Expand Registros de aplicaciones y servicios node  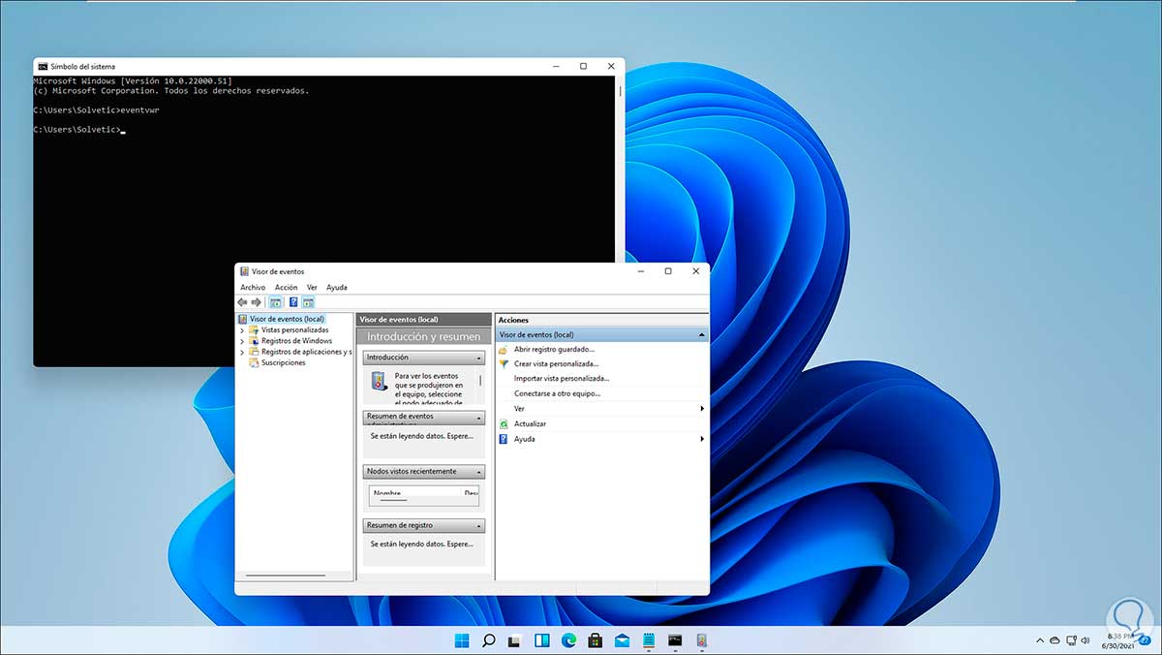point(242,352)
